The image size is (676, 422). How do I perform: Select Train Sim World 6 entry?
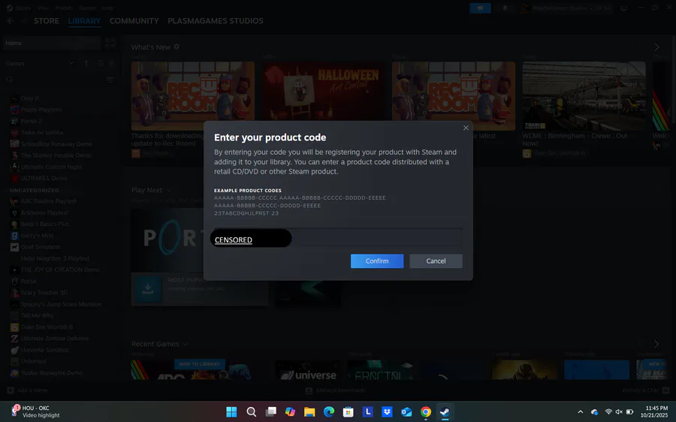[x=47, y=327]
